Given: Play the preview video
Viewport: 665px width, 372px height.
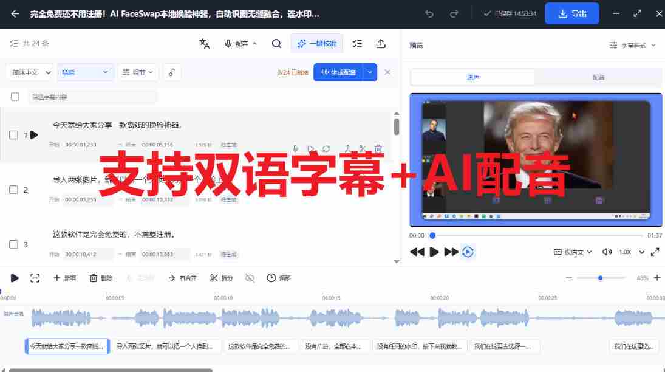Looking at the screenshot, I should (434, 252).
